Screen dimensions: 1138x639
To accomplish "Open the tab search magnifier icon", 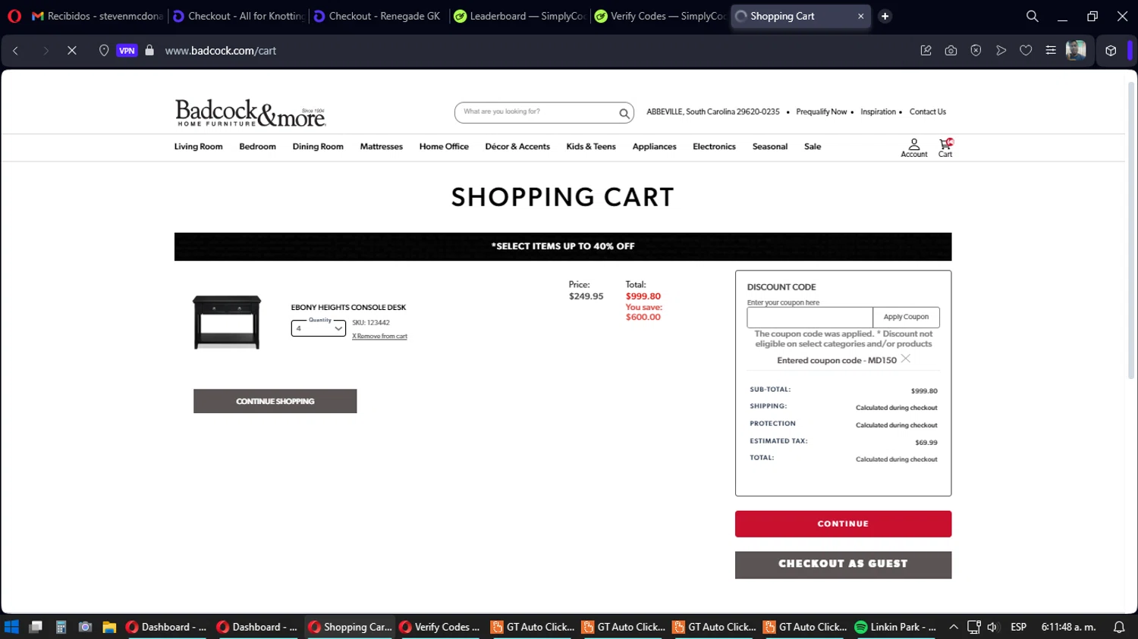I will pyautogui.click(x=1032, y=16).
